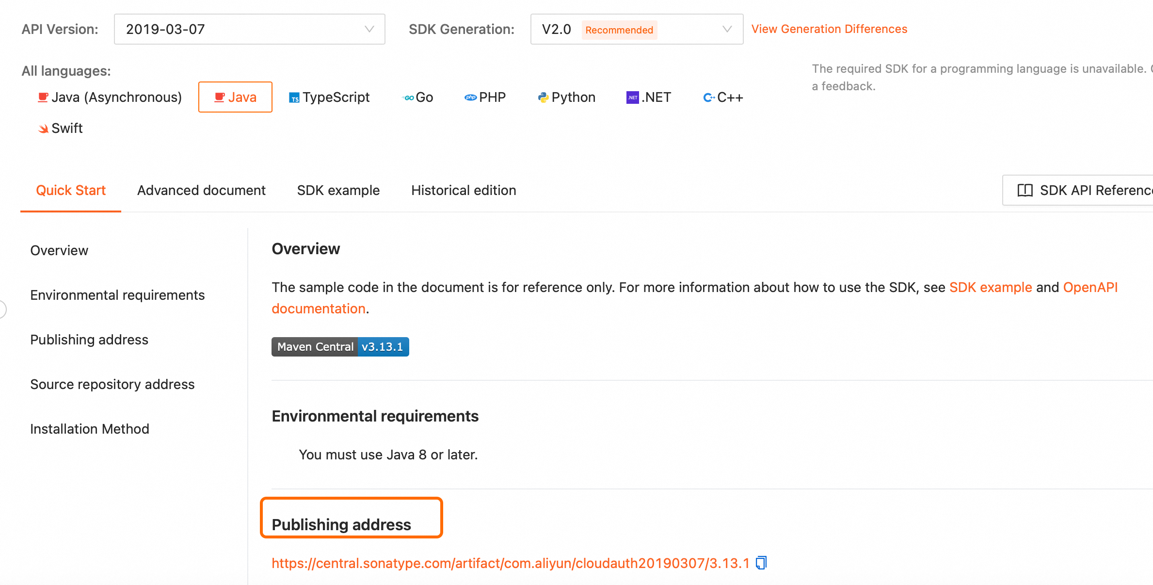
Task: Select Java (Asynchronous) language
Action: 110,97
